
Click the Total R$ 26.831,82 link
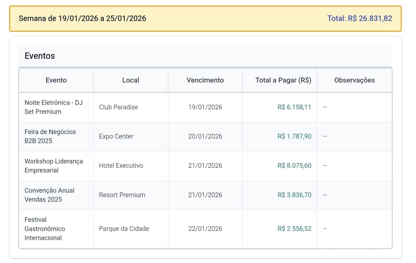click(360, 18)
